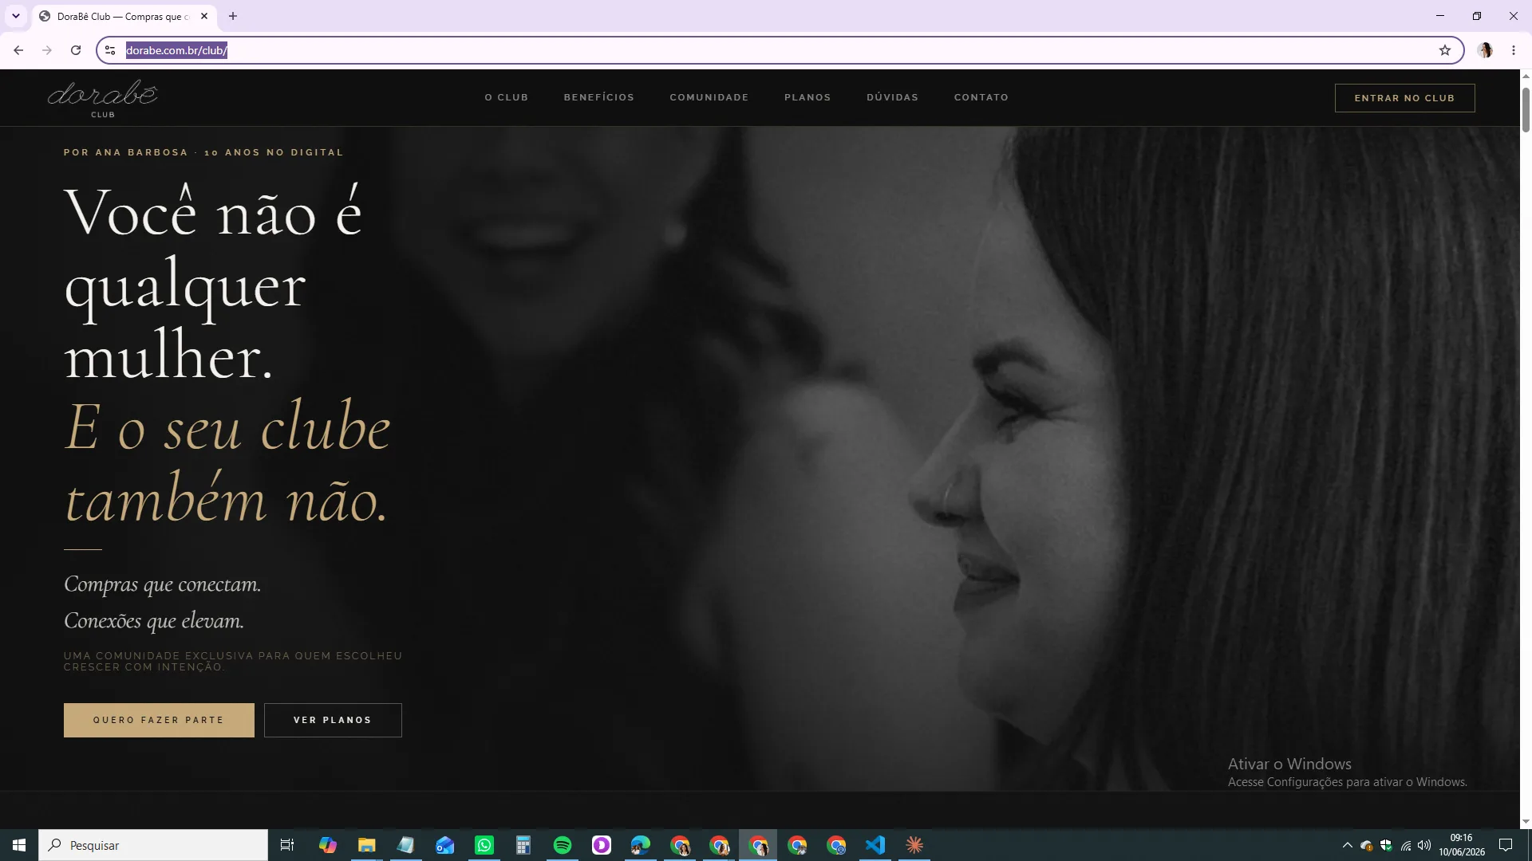Open File Explorer from the taskbar

(x=366, y=845)
